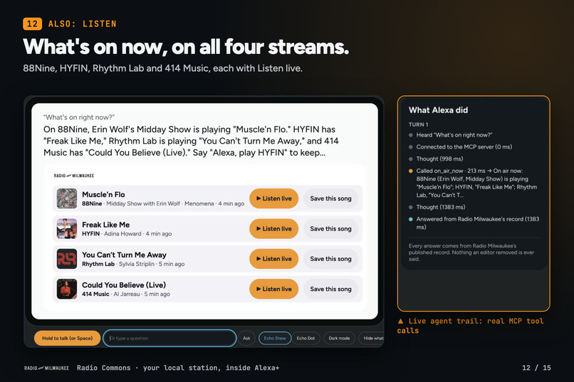The image size is (574, 382).
Task: Click Radio Milwaukee logo in footer
Action: pyautogui.click(x=46, y=368)
